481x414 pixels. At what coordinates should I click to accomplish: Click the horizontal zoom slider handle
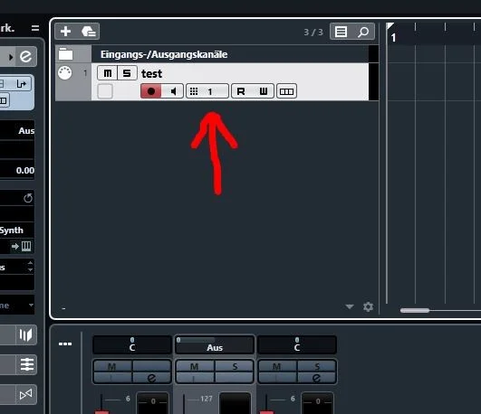pos(415,311)
